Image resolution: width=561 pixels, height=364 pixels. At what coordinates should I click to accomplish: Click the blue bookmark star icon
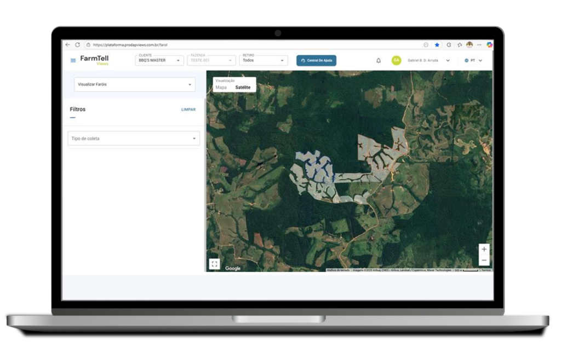437,45
